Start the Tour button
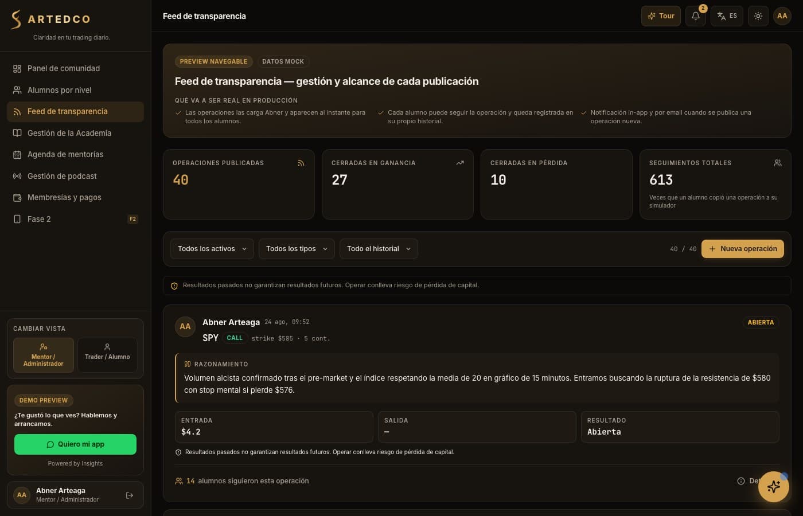 pyautogui.click(x=661, y=16)
